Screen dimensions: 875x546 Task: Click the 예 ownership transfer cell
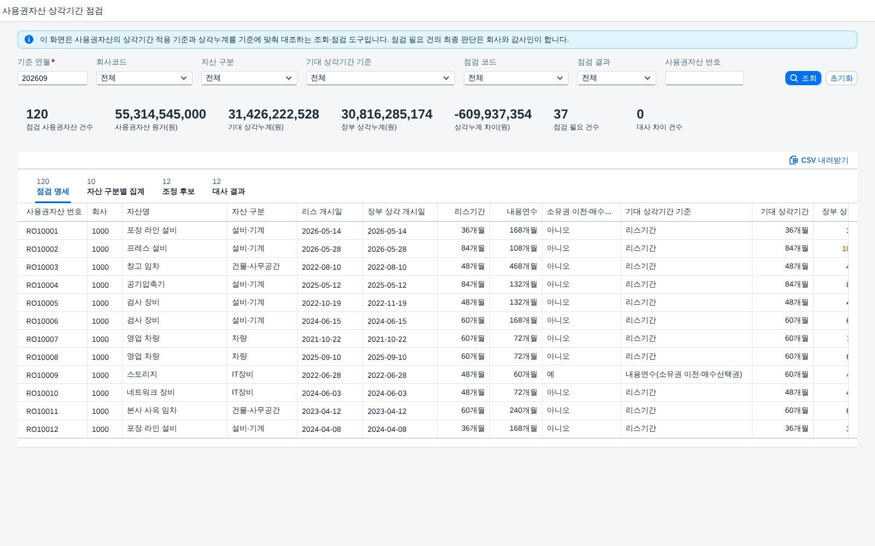tap(551, 375)
